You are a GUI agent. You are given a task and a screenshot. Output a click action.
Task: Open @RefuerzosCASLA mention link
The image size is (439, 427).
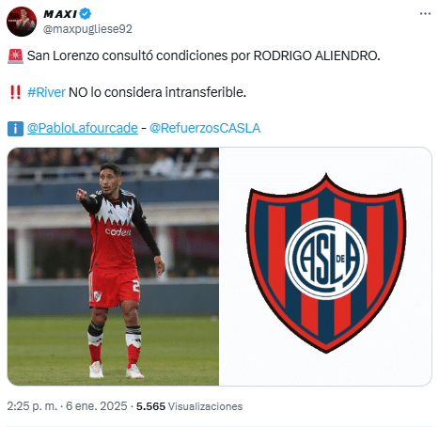pyautogui.click(x=205, y=128)
